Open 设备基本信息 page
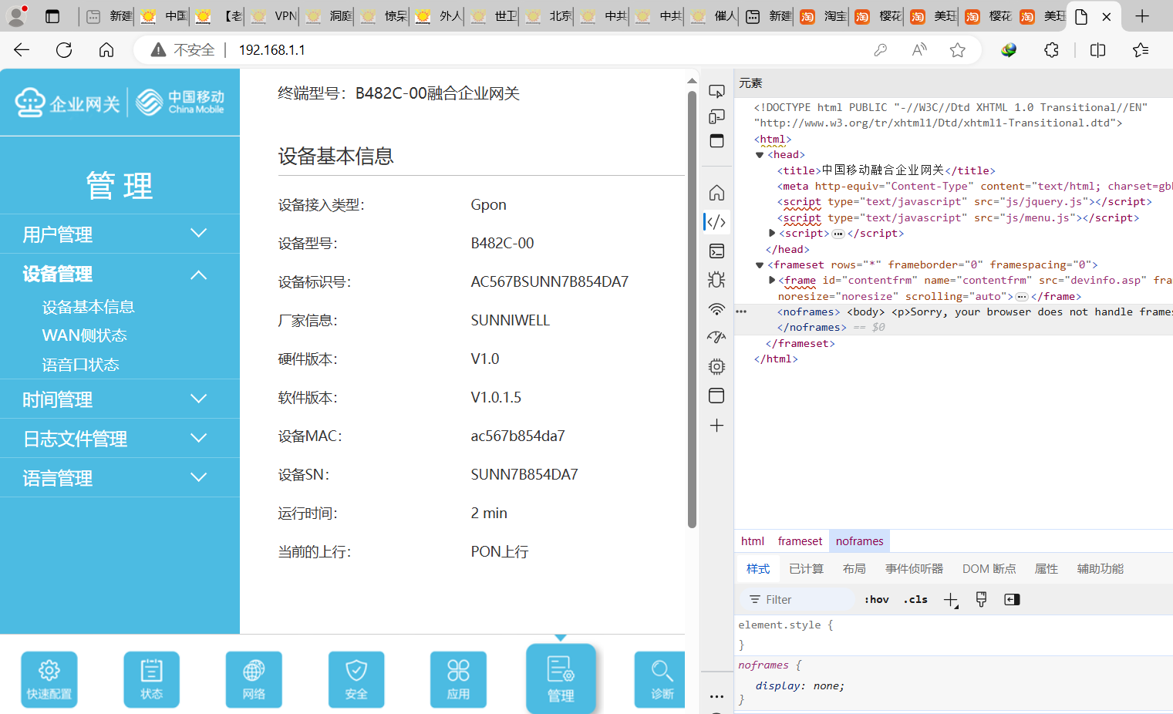1173x714 pixels. pos(89,307)
